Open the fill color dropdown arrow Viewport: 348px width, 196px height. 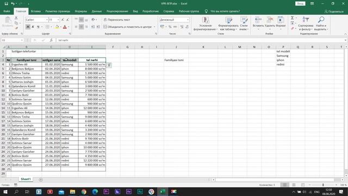[x=60, y=27]
